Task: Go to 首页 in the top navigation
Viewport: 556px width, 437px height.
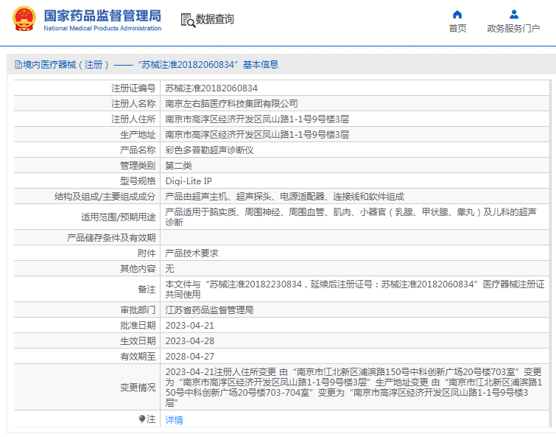Action: pyautogui.click(x=457, y=28)
